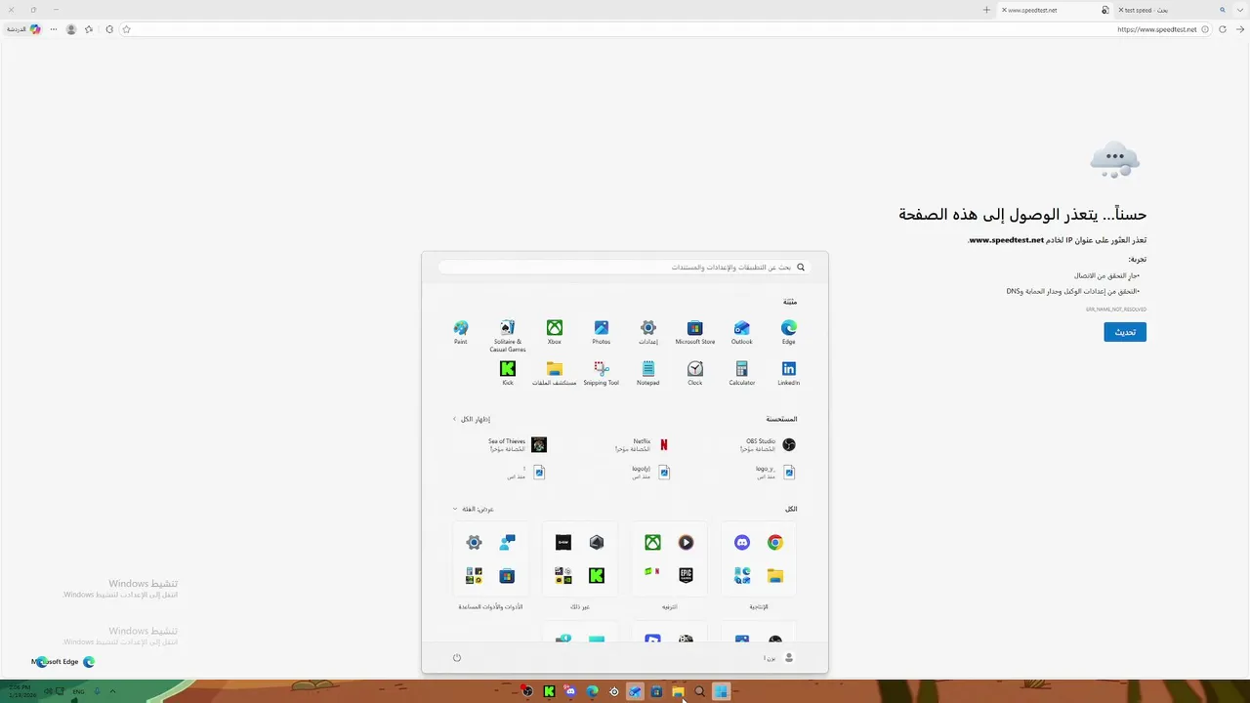This screenshot has height=703, width=1250.
Task: Open the pinned Xbox app
Action: point(555,332)
